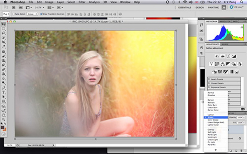
Task: Expand the Levels Presets list
Action: [x=224, y=79]
